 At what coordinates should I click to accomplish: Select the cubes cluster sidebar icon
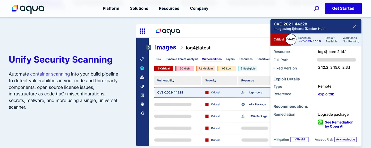142,77
